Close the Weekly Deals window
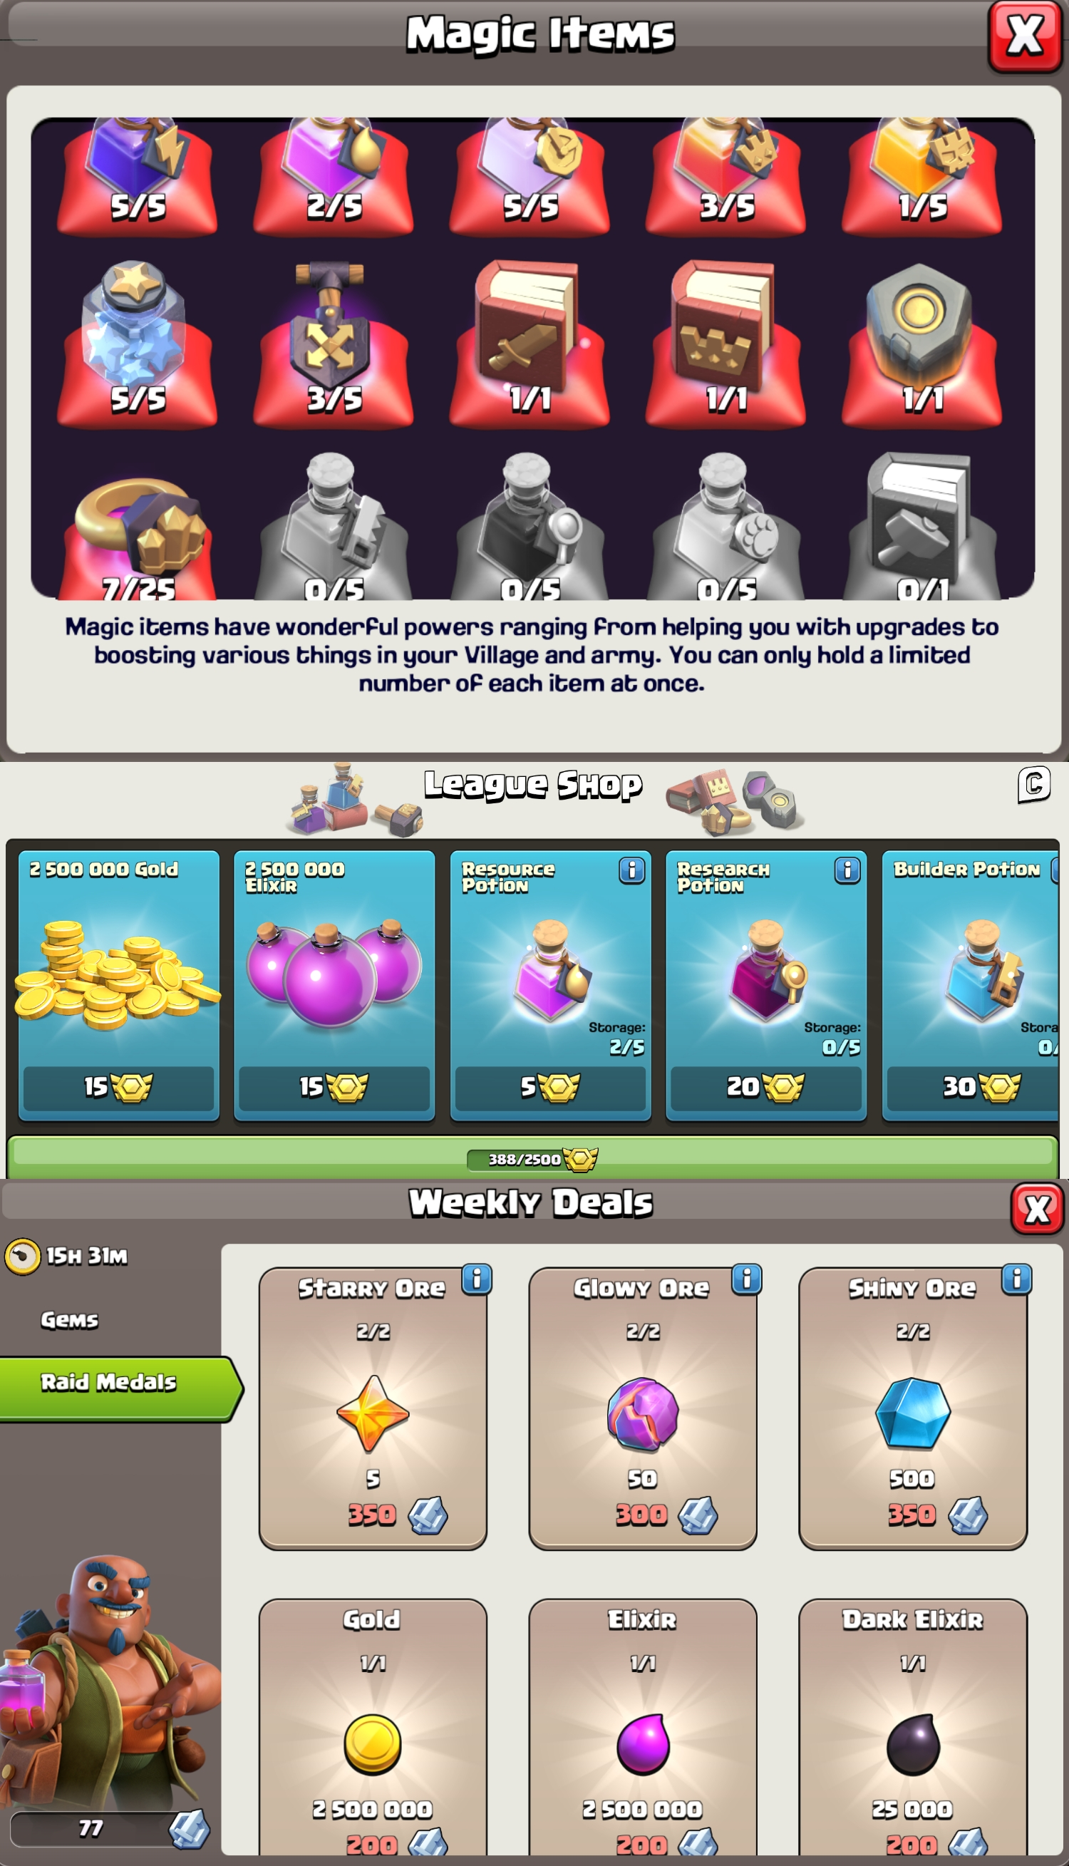The image size is (1069, 1866). click(1037, 1208)
